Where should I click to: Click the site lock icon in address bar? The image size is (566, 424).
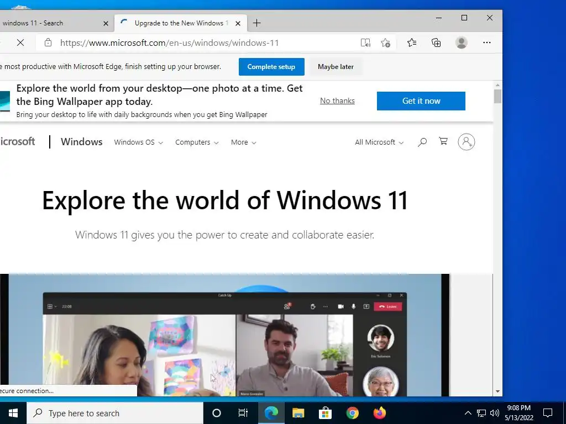tap(48, 43)
